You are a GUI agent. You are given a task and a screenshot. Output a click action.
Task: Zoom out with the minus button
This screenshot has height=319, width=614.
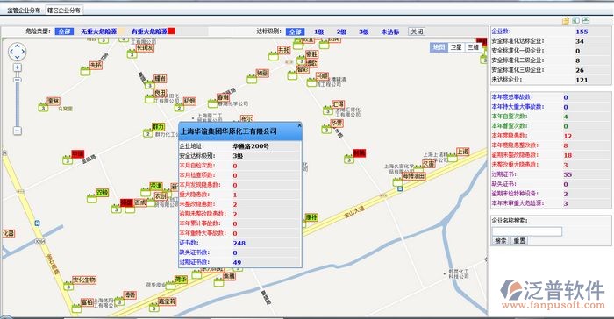[18, 131]
